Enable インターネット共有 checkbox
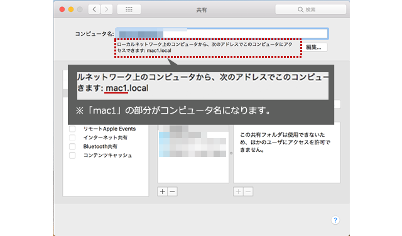This screenshot has height=236, width=402. coord(72,137)
